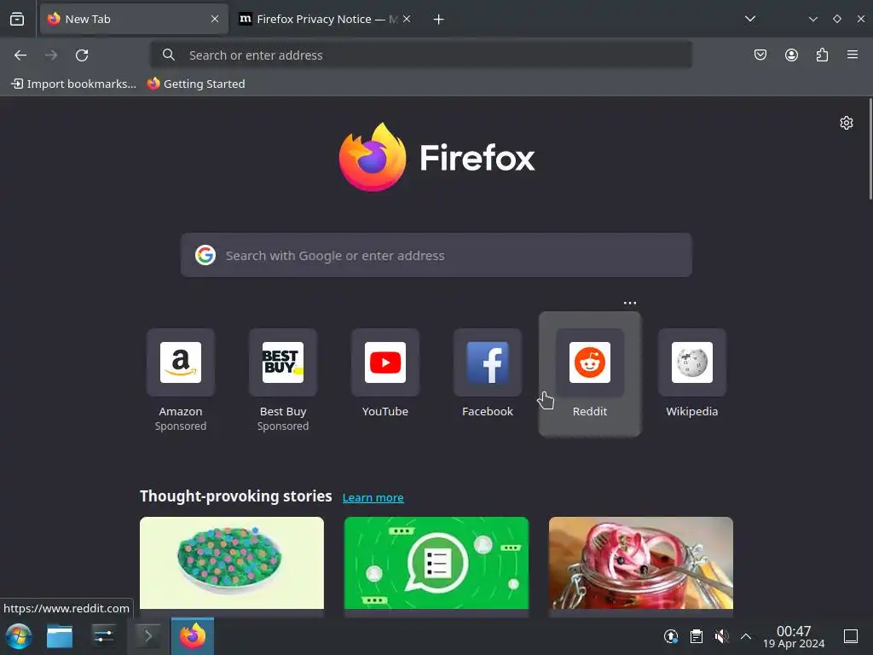Image resolution: width=873 pixels, height=655 pixels.
Task: Open the updates tray icon
Action: click(x=671, y=636)
